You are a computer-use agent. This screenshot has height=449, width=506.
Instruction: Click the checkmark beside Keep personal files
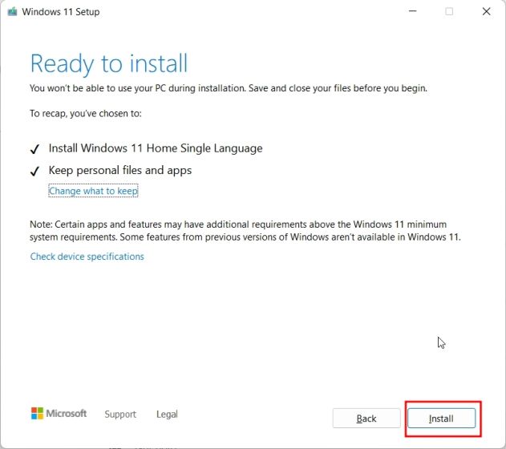[34, 171]
